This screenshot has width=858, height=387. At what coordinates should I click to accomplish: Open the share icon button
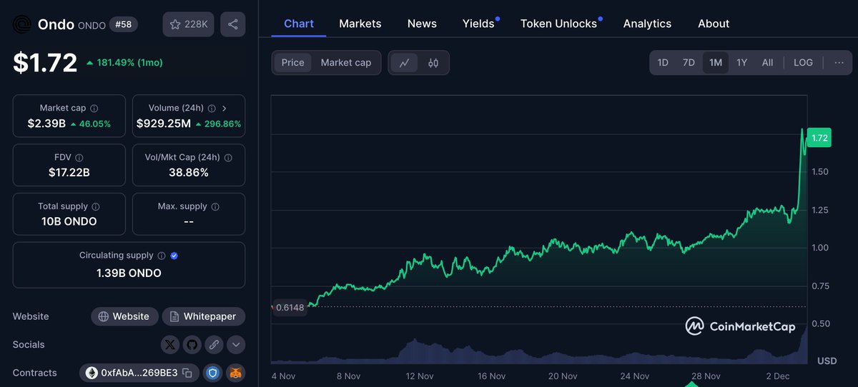[x=233, y=24]
